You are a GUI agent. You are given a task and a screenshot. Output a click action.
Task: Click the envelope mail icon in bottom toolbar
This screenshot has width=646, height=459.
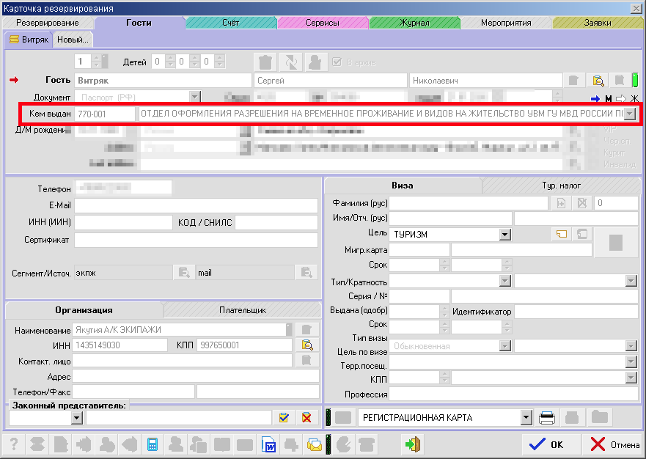[x=315, y=444]
